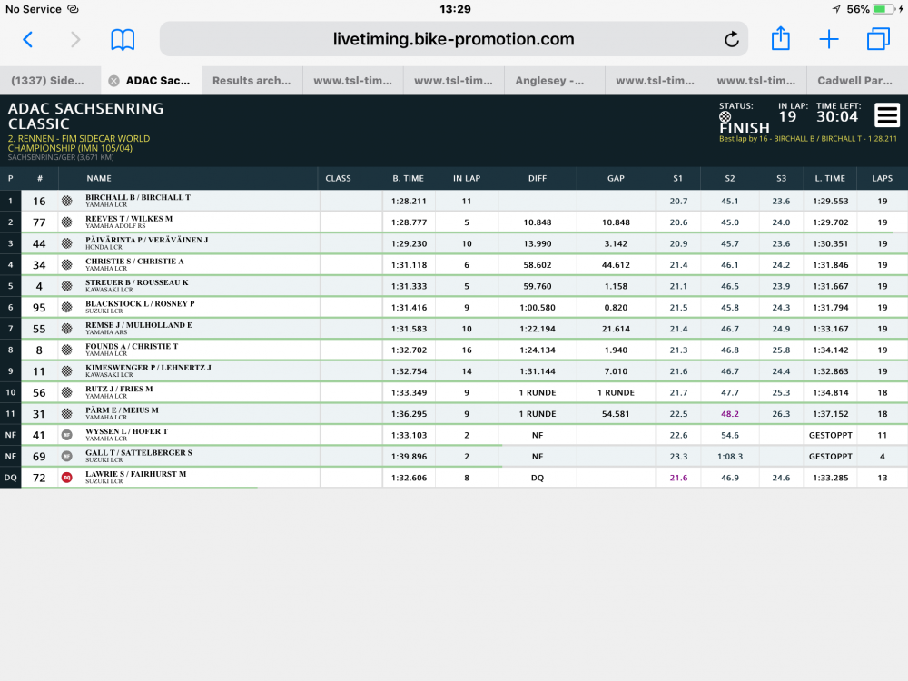
Task: Click TIME LEFT value 30:04
Action: pos(837,116)
